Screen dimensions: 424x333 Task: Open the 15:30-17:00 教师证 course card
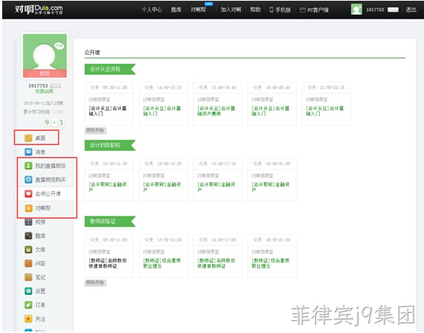218,256
